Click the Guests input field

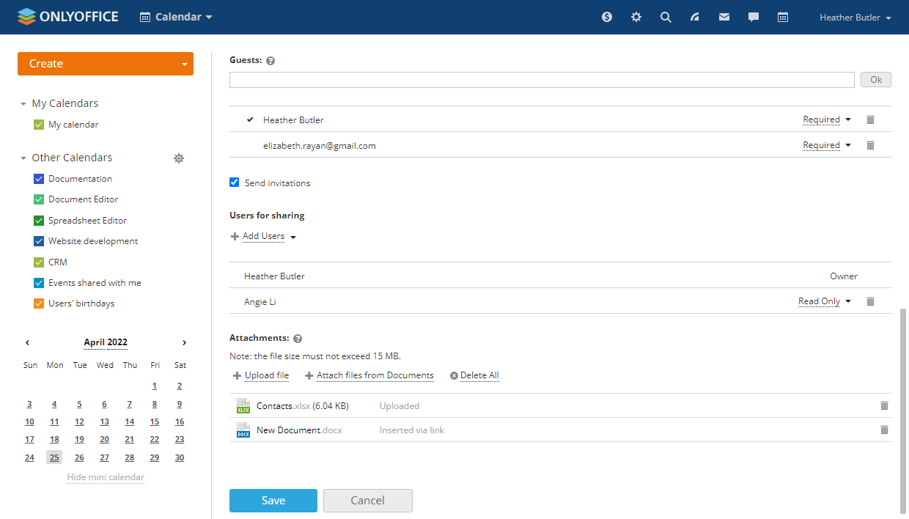pyautogui.click(x=542, y=80)
